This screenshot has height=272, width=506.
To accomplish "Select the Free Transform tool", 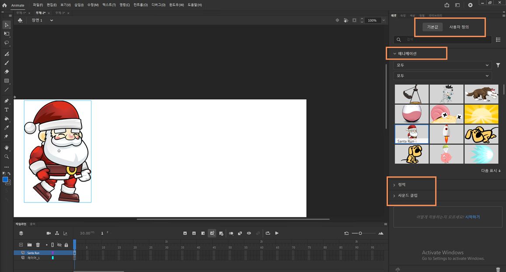I will (x=7, y=34).
